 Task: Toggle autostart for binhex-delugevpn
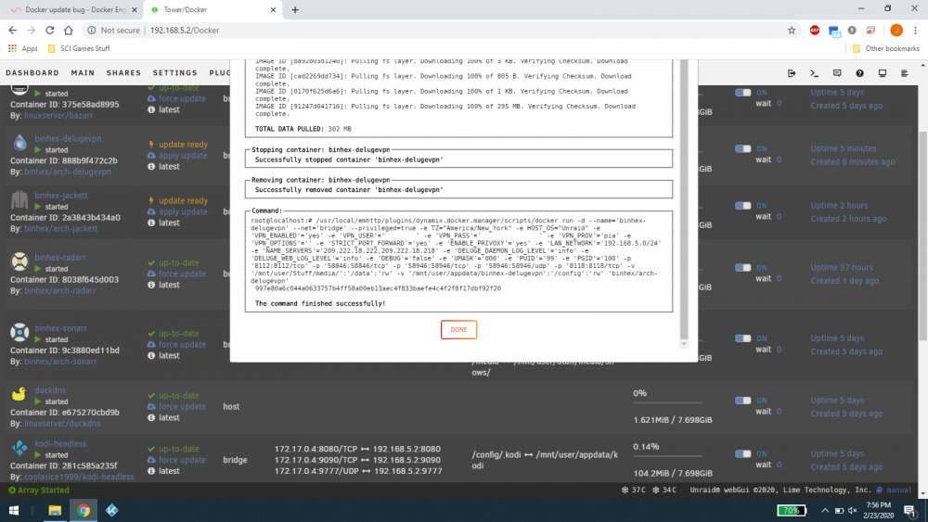point(742,149)
